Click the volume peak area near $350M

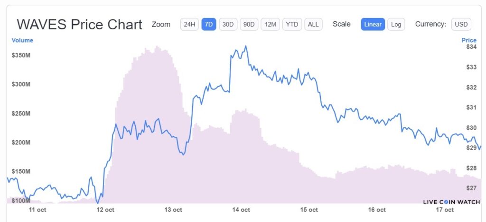(x=158, y=47)
